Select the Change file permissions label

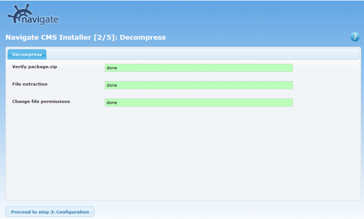click(41, 101)
